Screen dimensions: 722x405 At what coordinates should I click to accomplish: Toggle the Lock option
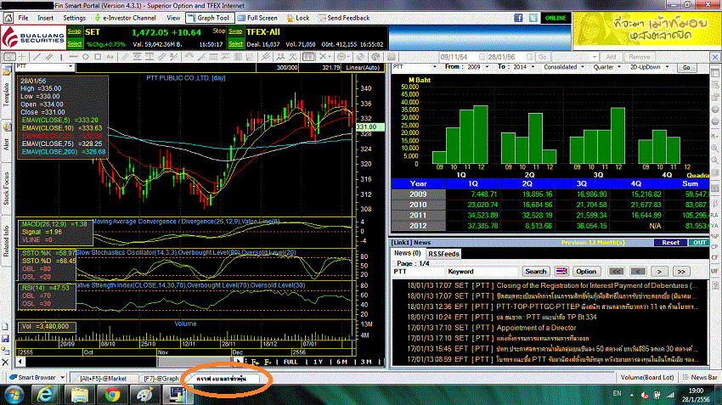click(298, 18)
